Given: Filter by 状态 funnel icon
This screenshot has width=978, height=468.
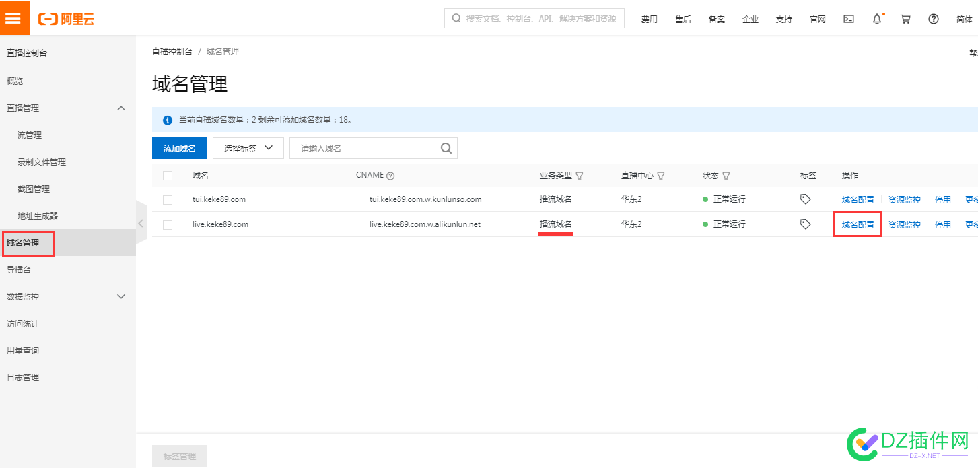Looking at the screenshot, I should [726, 176].
